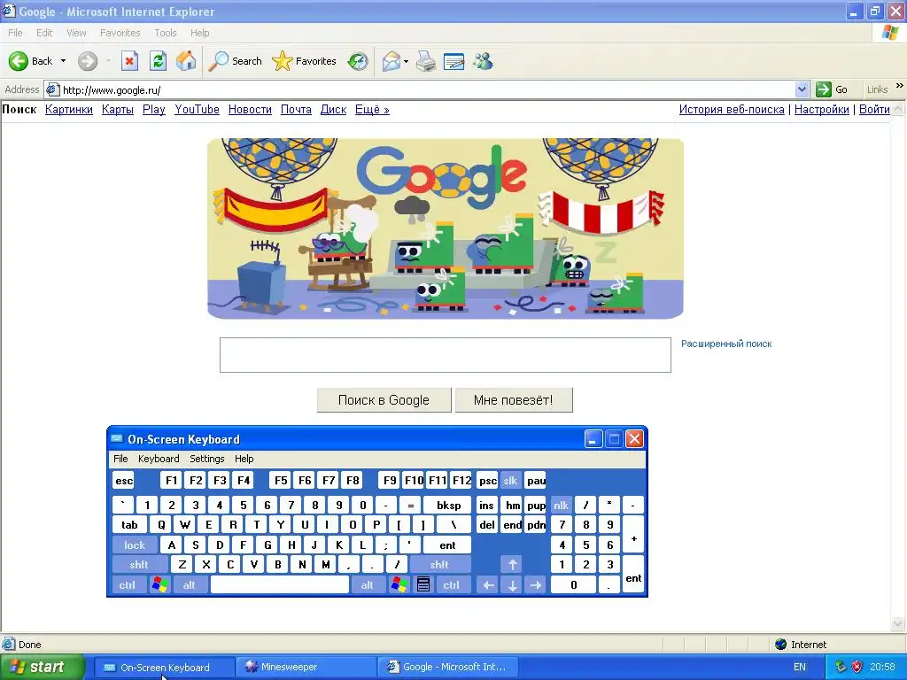
Task: Expand the address bar dropdown arrow
Action: click(802, 89)
